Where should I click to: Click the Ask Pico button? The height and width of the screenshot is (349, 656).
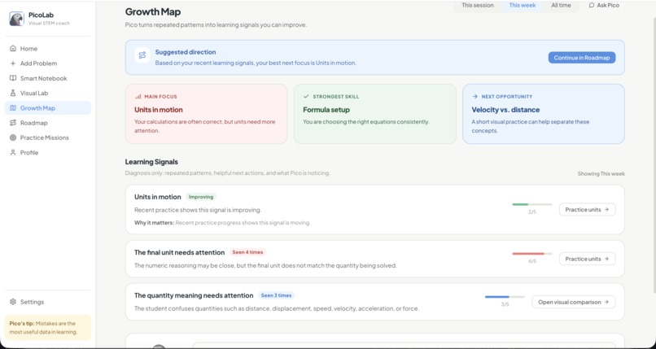pyautogui.click(x=604, y=6)
